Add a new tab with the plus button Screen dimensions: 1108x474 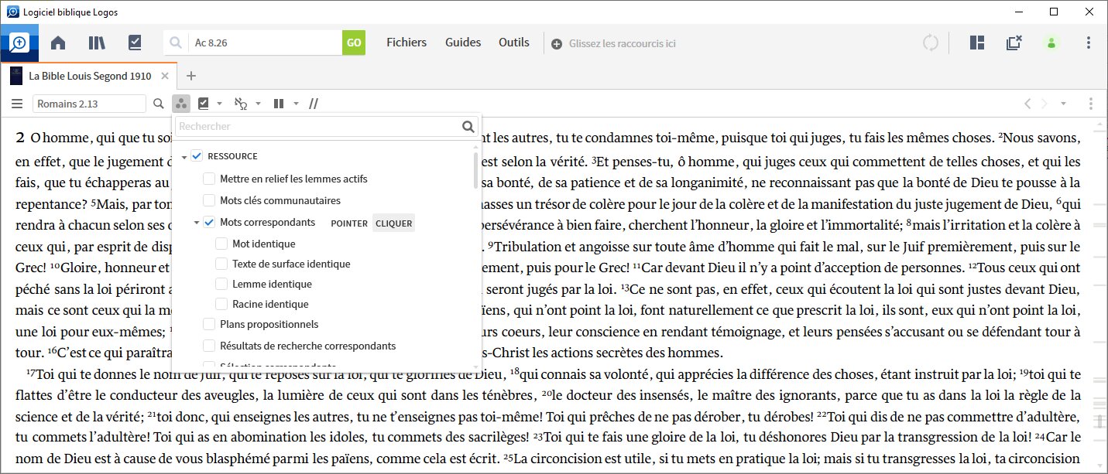191,76
